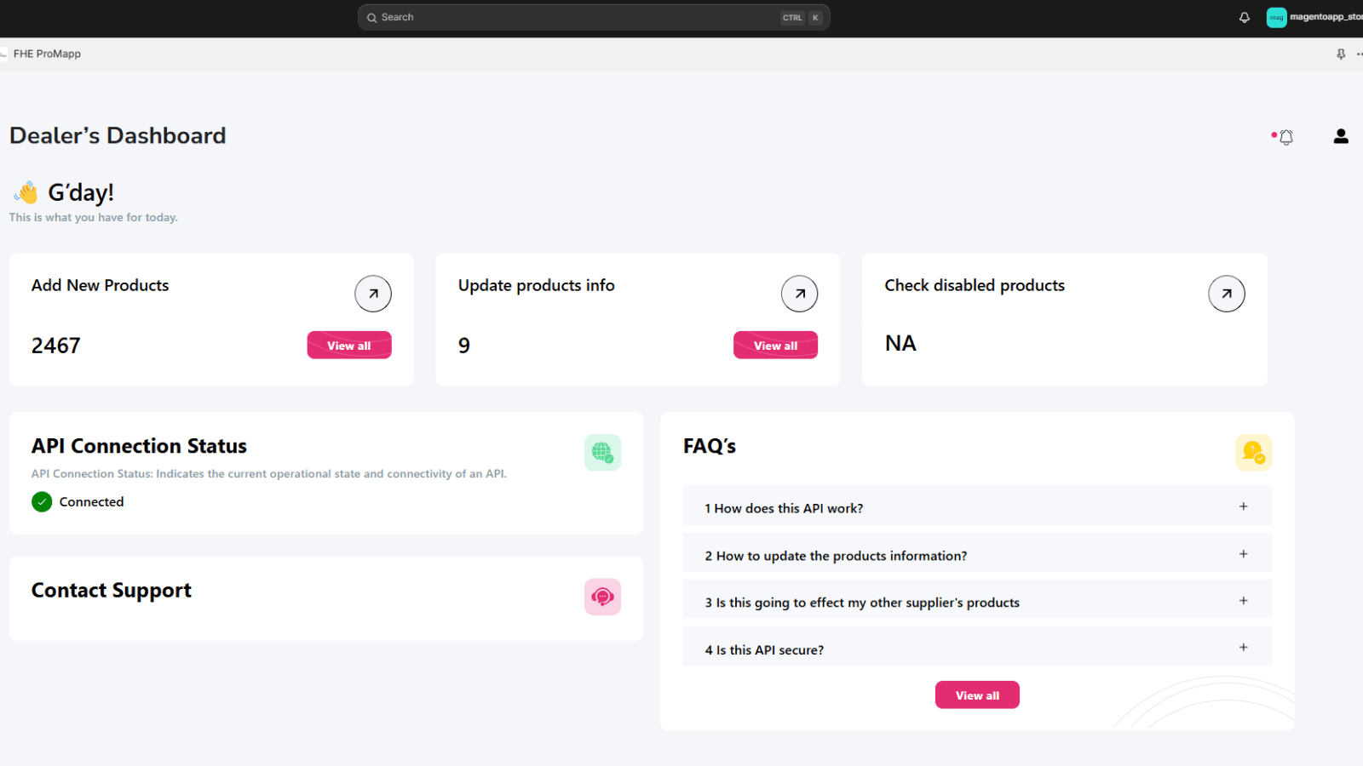The image size is (1363, 766).
Task: Expand FAQ item 'How does this API work?'
Action: pos(1243,506)
